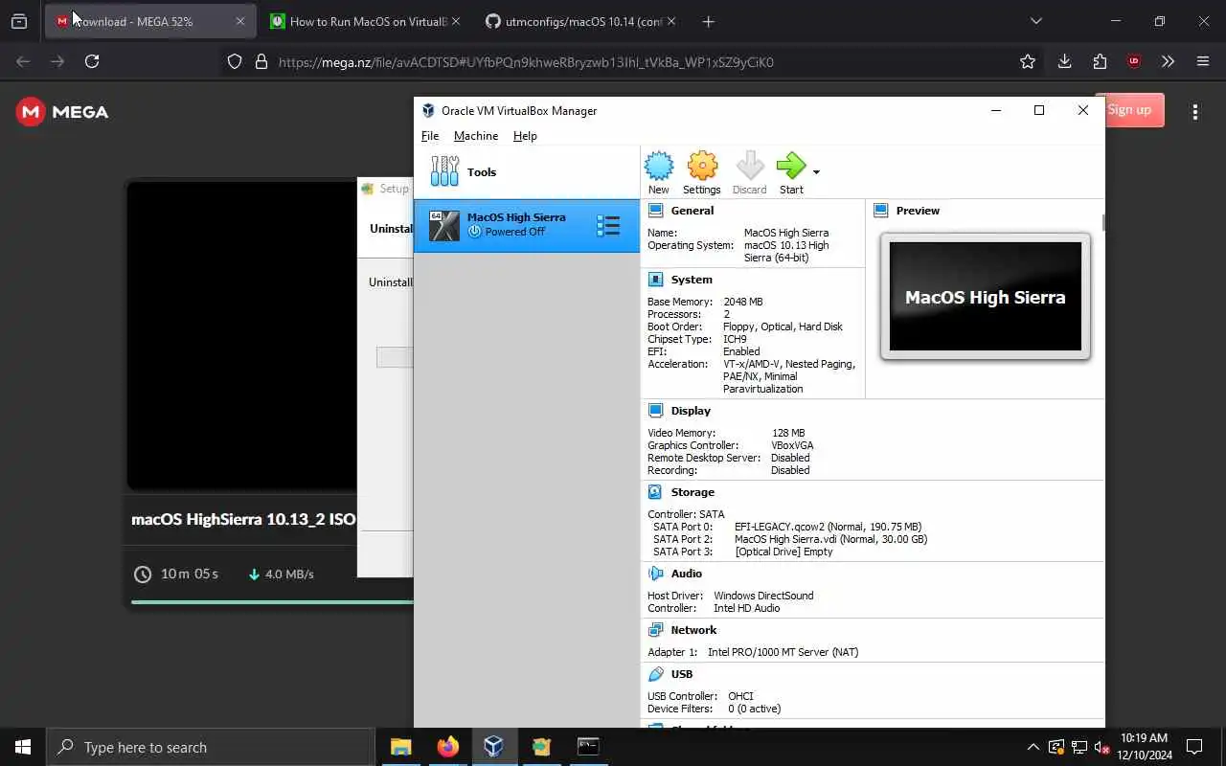Click the General section header text
The image size is (1226, 766).
[x=692, y=211]
